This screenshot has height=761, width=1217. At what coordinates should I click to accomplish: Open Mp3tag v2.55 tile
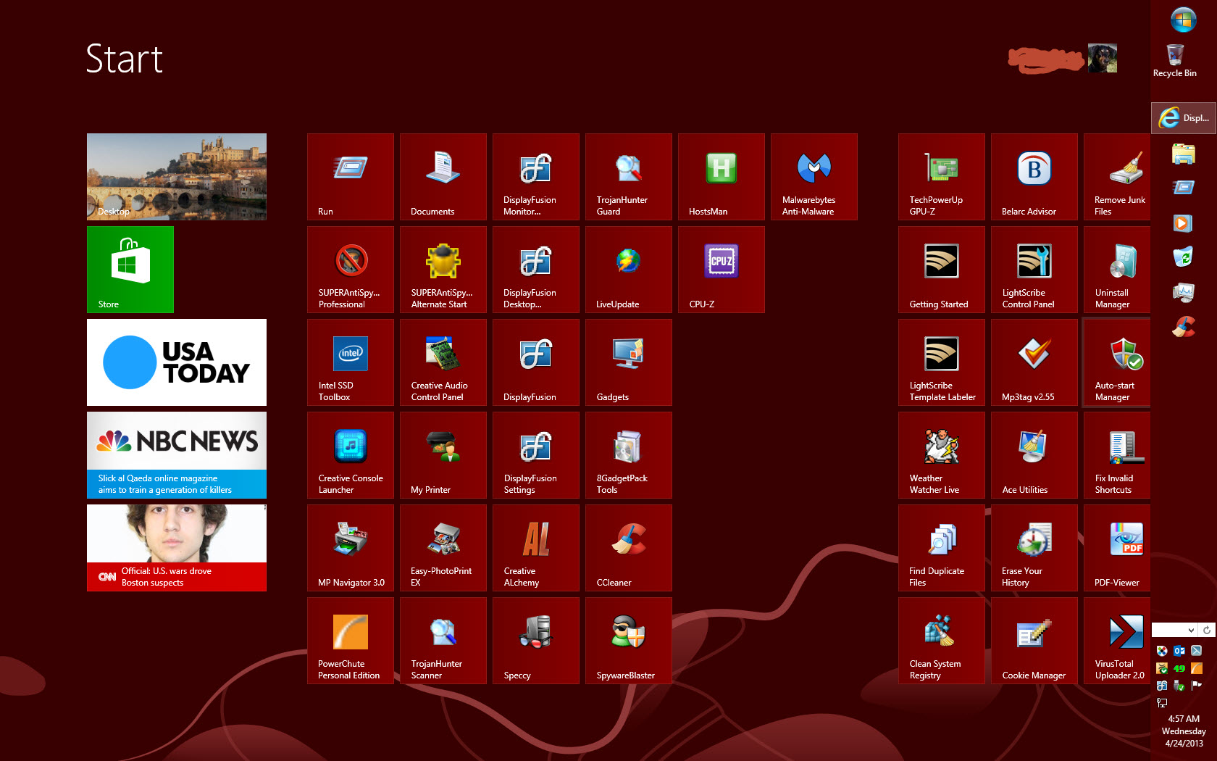[x=1034, y=362]
